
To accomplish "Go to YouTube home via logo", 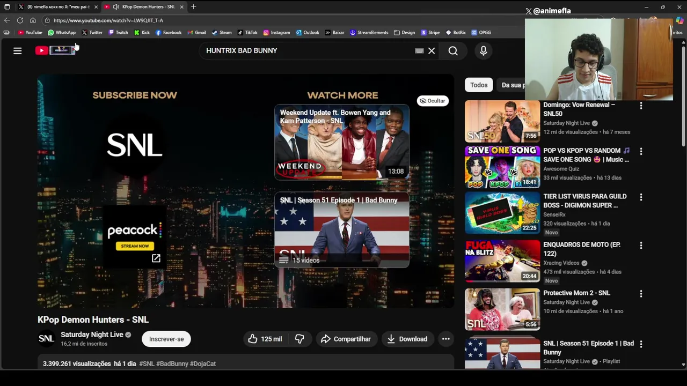I will (x=55, y=50).
